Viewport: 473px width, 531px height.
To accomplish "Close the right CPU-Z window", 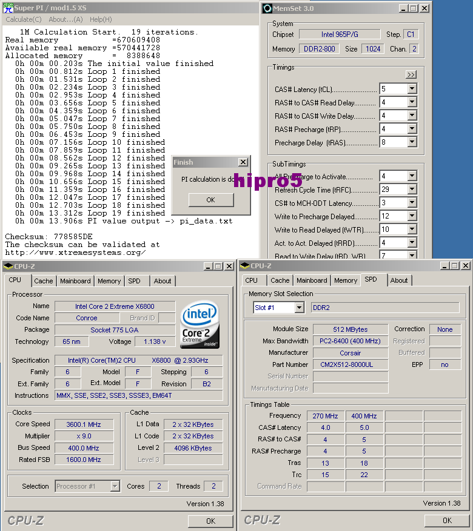I will click(466, 266).
